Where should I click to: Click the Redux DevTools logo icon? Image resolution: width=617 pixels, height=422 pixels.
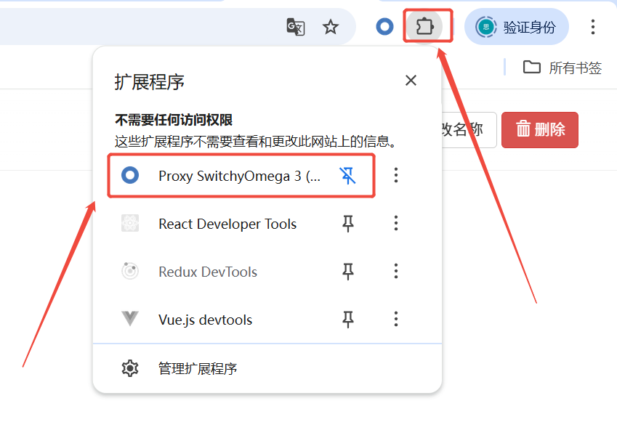pyautogui.click(x=130, y=271)
